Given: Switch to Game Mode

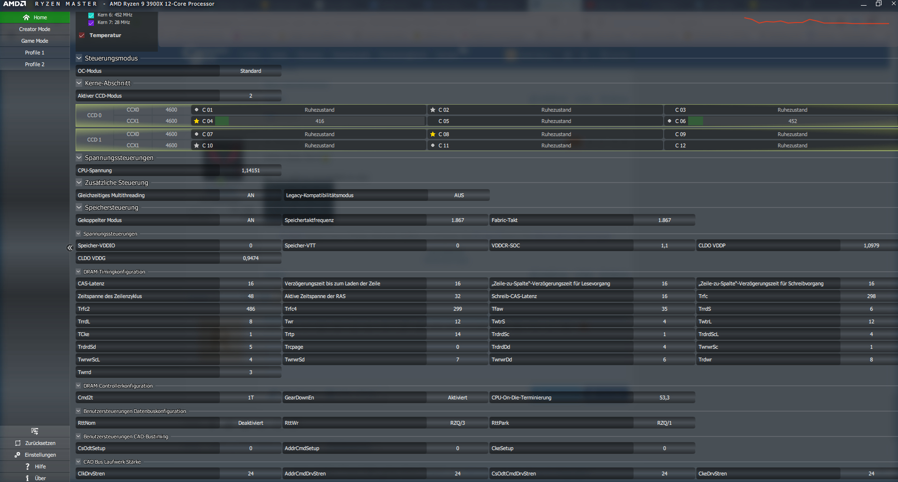Looking at the screenshot, I should coord(35,41).
